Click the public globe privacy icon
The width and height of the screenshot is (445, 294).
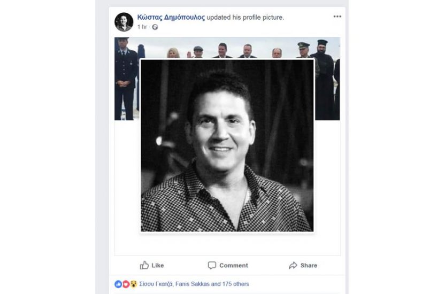pyautogui.click(x=155, y=27)
